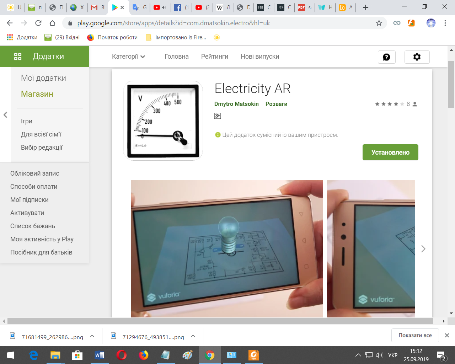Click the browser back arrow
This screenshot has width=455, height=364.
tap(10, 23)
